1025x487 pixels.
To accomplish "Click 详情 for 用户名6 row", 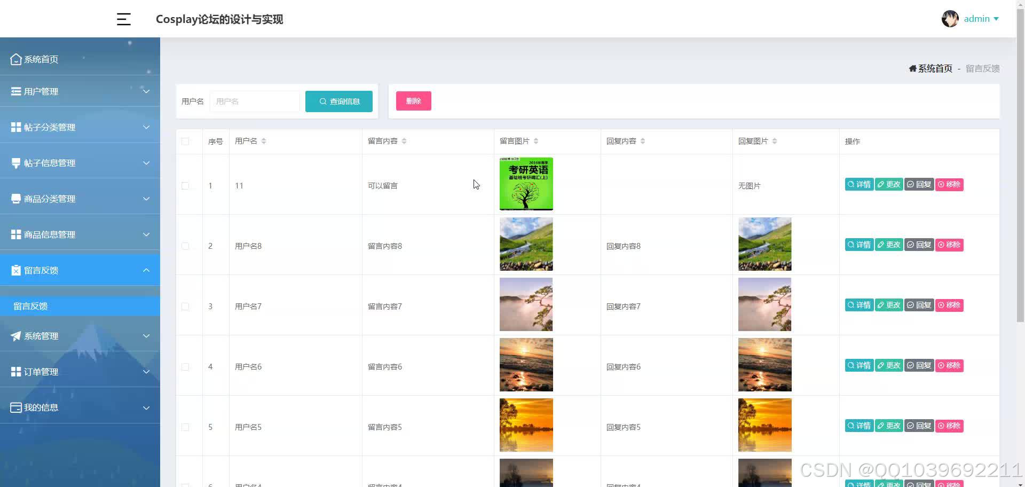I will [x=859, y=366].
